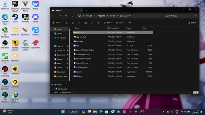Open Telegram from the taskbar
Image resolution: width=205 pixels, height=115 pixels.
(119, 112)
